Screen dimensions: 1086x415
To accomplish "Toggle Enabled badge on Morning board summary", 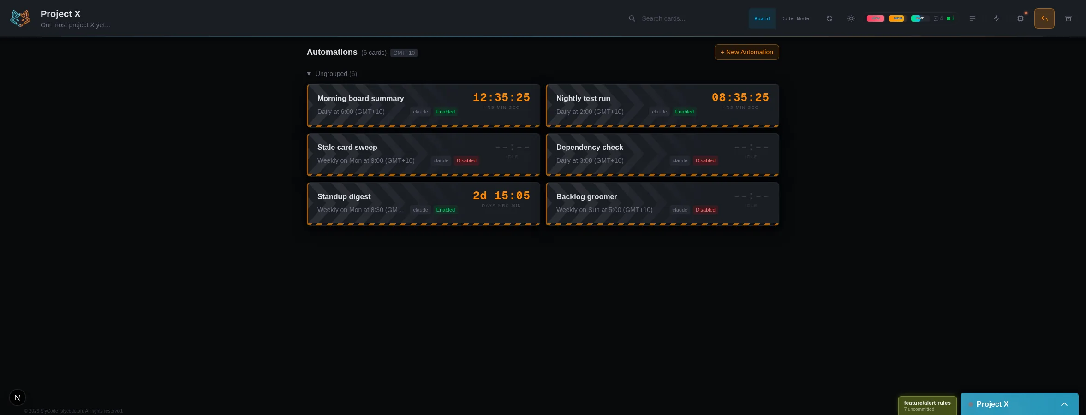I will [x=446, y=112].
